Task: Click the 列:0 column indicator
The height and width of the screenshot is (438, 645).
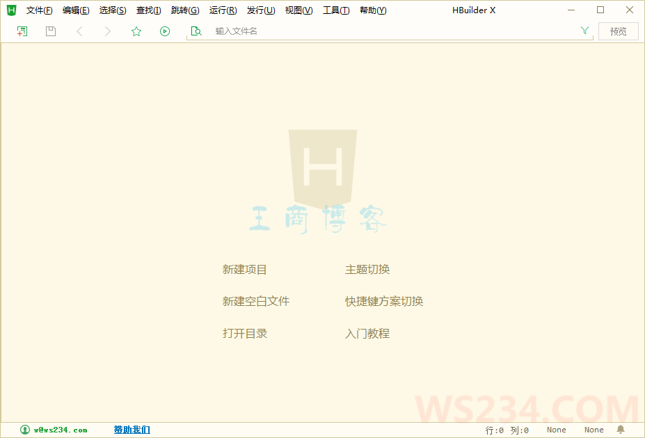Action: (x=520, y=430)
